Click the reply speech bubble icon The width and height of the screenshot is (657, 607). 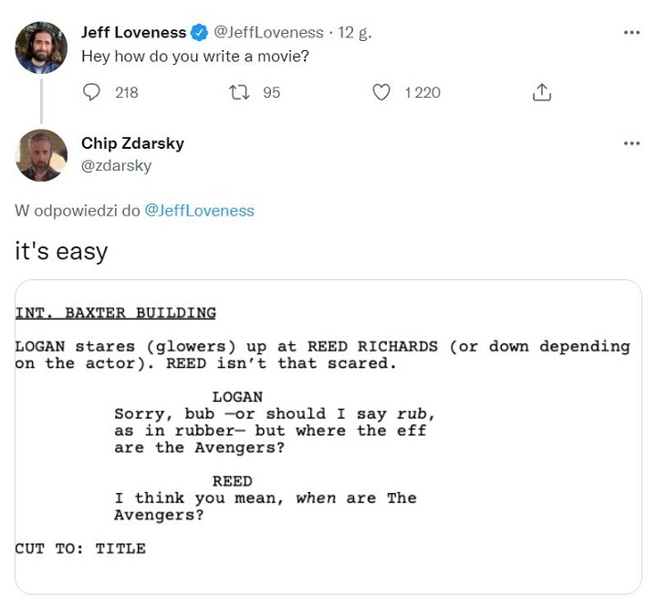pyautogui.click(x=91, y=92)
